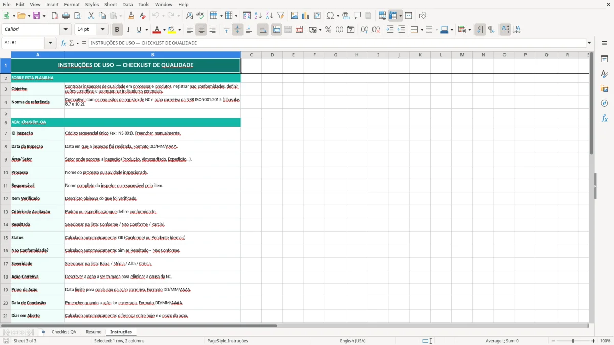
Task: Click the Copy icon
Action: click(x=102, y=16)
